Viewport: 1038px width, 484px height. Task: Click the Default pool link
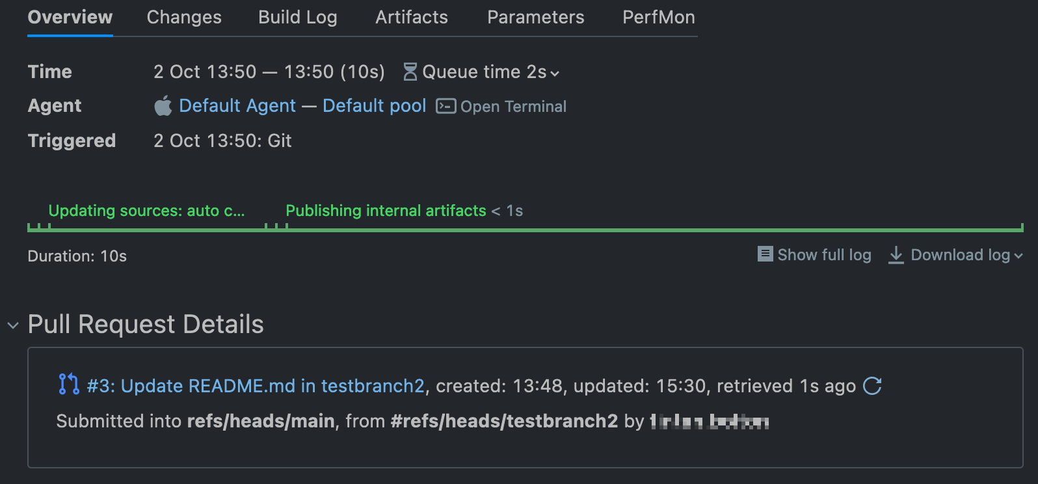click(x=374, y=105)
